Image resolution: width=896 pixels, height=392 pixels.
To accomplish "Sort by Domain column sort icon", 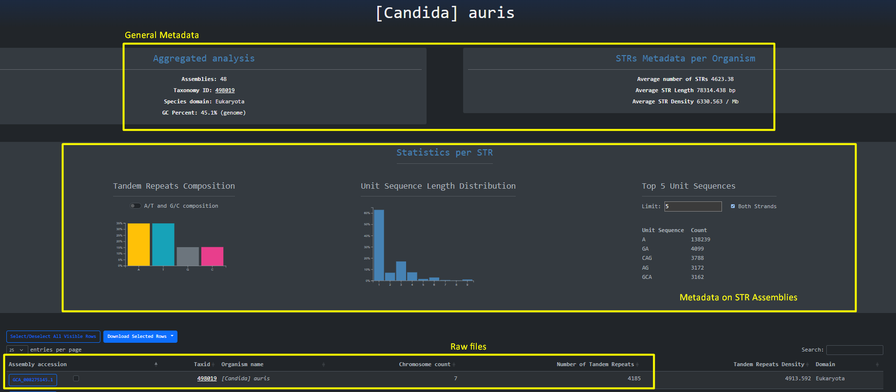I will 877,365.
